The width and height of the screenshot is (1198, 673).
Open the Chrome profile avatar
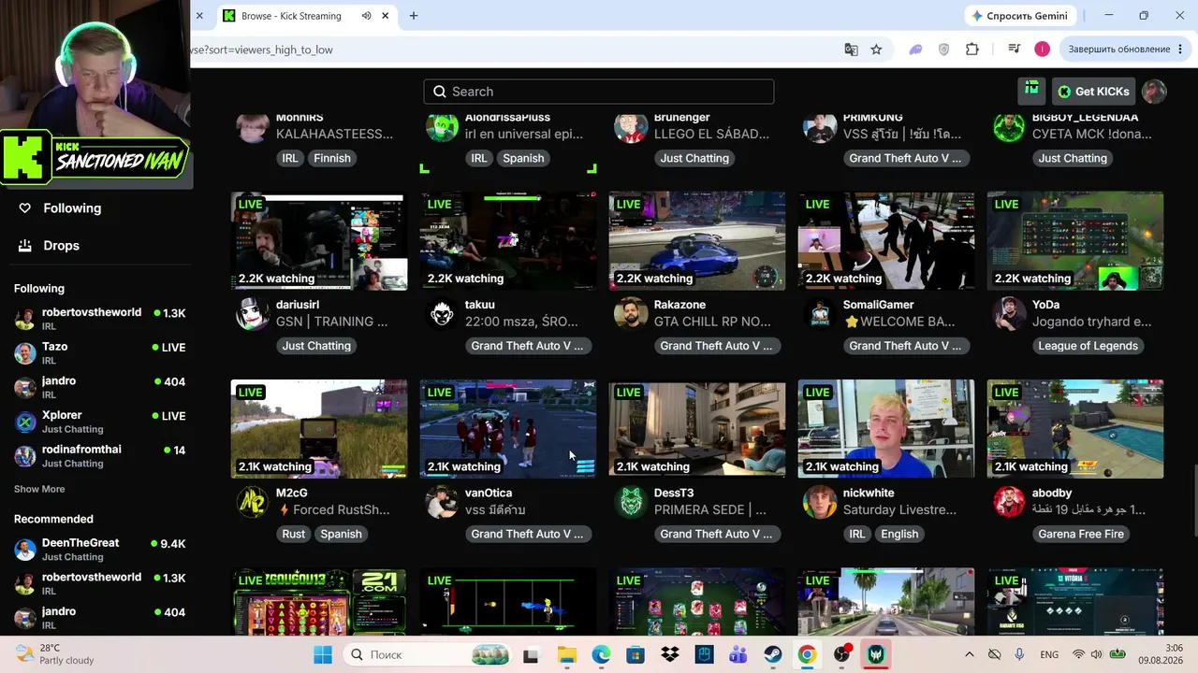[1042, 50]
